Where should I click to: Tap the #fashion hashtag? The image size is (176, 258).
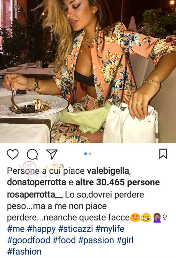(24, 252)
